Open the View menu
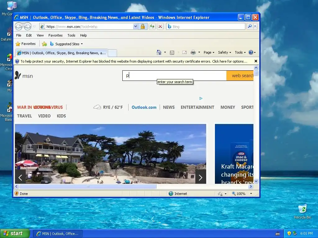The height and width of the screenshot is (238, 318). click(x=40, y=35)
